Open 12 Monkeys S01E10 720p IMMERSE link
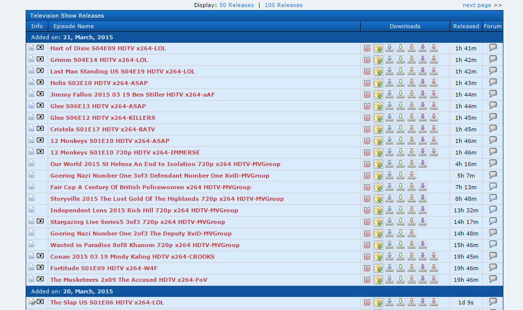Viewport: 523px width, 310px height. 125,152
